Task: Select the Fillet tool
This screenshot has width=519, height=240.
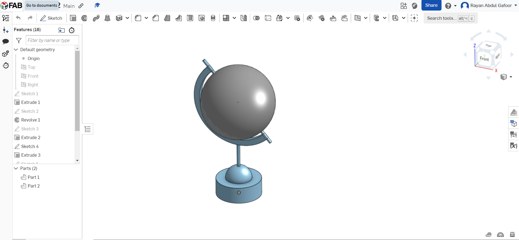Action: (138, 18)
